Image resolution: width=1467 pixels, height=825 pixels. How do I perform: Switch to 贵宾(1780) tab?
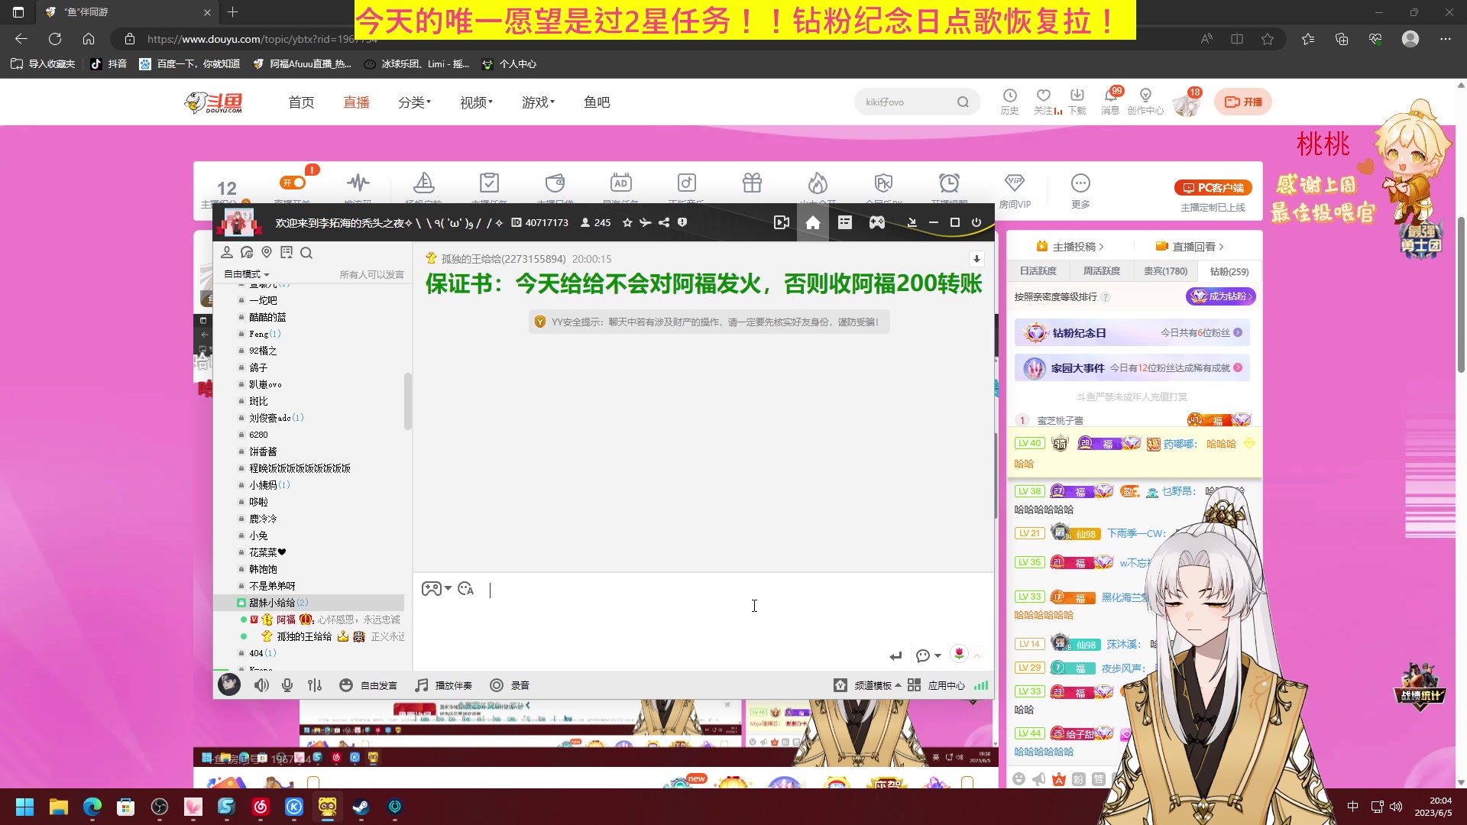click(x=1165, y=271)
